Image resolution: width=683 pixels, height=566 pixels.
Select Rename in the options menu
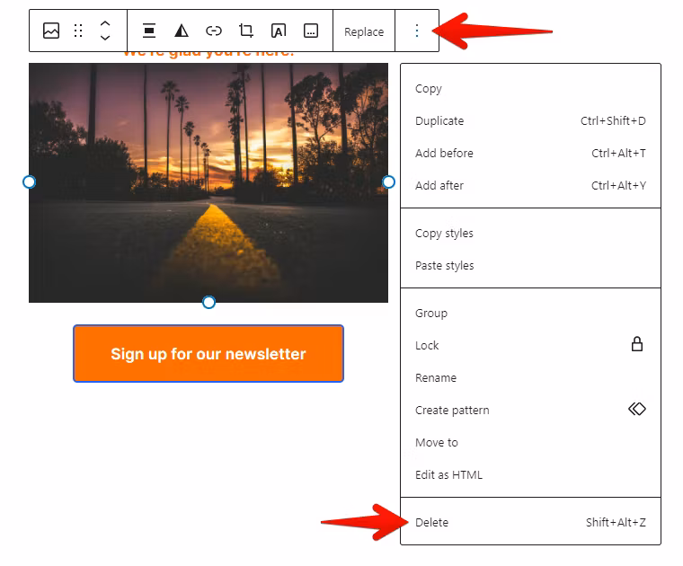point(530,378)
